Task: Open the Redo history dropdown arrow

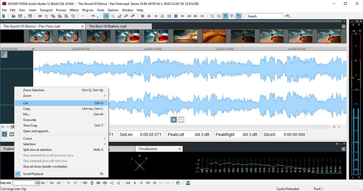Action: tap(98, 17)
